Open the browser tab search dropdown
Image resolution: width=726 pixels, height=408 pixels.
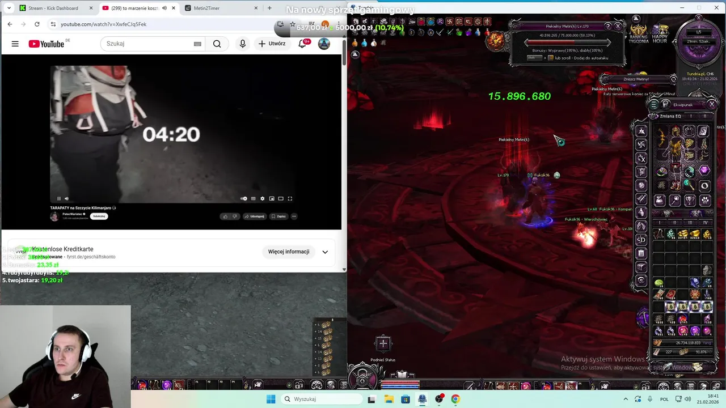8,8
